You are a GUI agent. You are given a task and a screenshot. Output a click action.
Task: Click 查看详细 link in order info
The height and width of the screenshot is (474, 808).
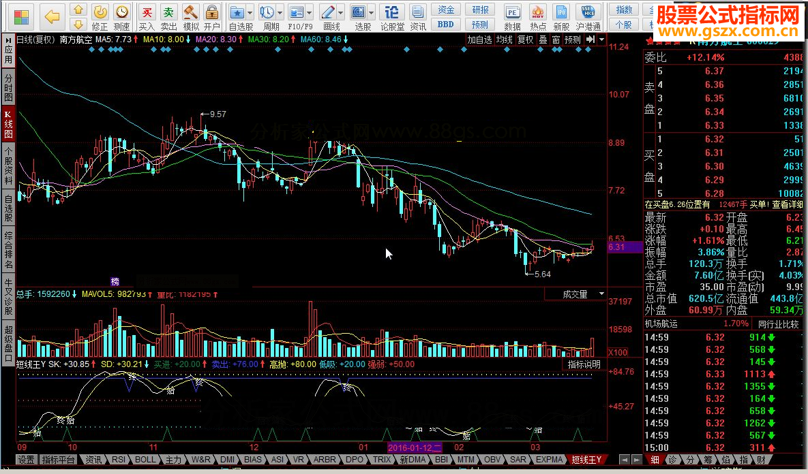pyautogui.click(x=788, y=204)
